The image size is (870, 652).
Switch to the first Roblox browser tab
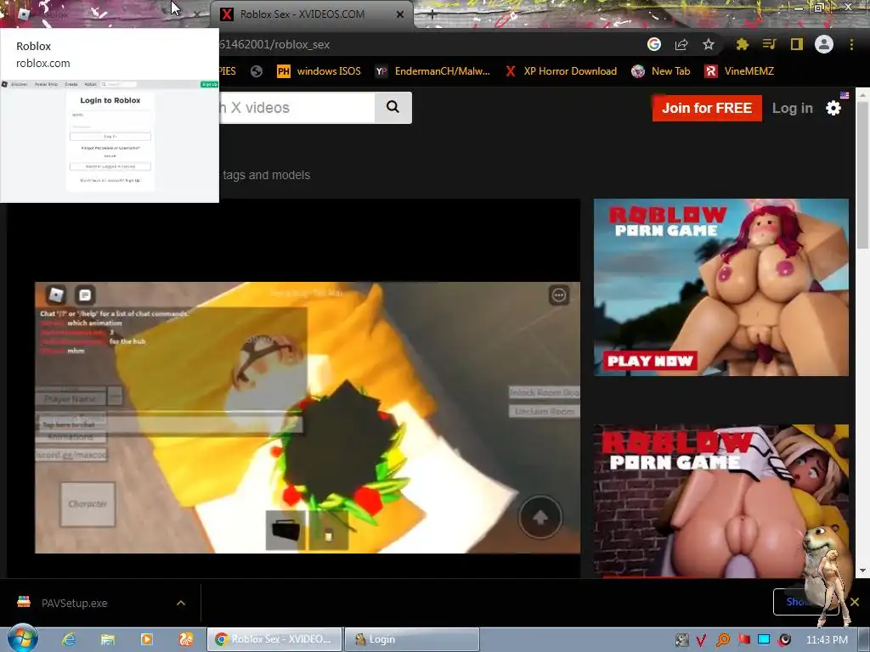[105, 14]
